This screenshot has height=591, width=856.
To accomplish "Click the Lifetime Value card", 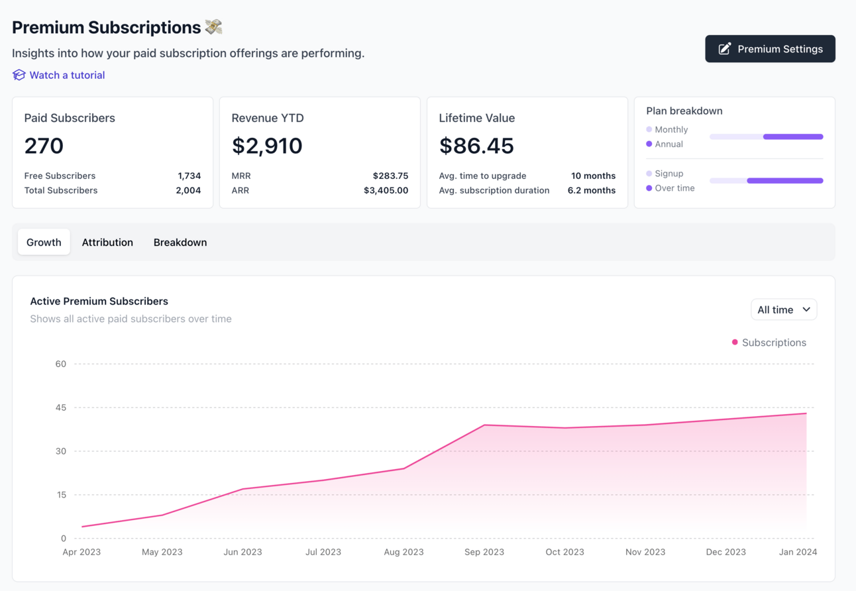I will click(x=527, y=152).
